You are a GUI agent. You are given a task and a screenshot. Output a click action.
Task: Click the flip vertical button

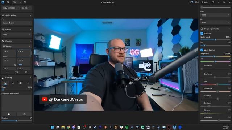pyautogui.click(x=24, y=114)
